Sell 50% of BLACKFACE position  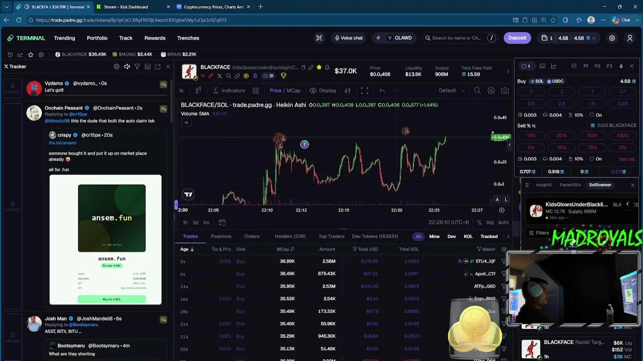(x=592, y=136)
